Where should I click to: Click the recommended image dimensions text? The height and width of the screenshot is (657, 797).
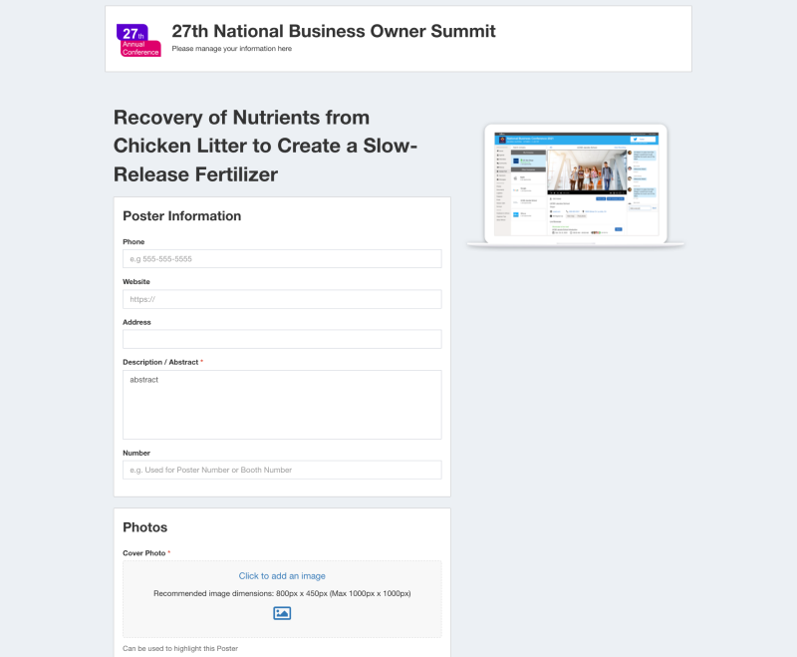pyautogui.click(x=282, y=593)
